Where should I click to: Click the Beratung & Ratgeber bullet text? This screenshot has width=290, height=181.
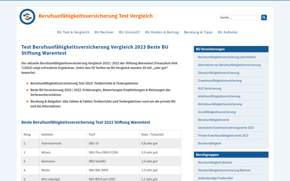pyautogui.click(x=103, y=104)
